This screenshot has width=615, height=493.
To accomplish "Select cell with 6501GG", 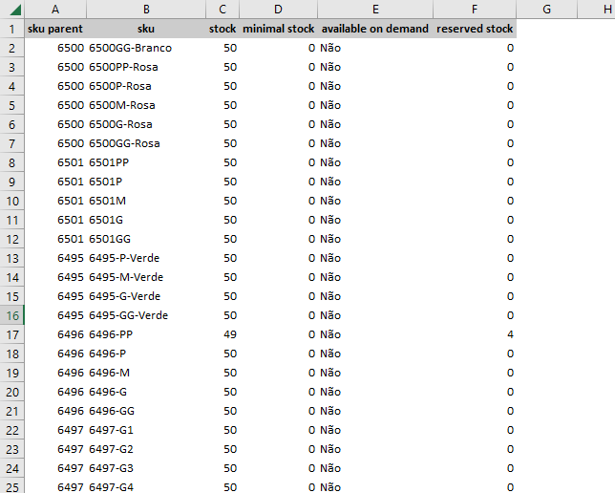I will [146, 239].
